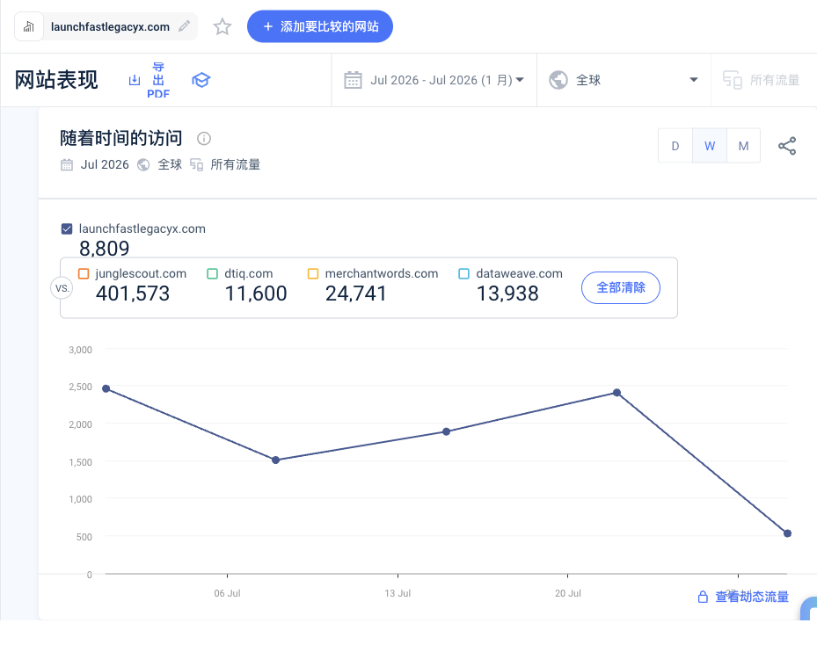Image resolution: width=817 pixels, height=652 pixels.
Task: Click the VS. badge
Action: click(x=62, y=288)
